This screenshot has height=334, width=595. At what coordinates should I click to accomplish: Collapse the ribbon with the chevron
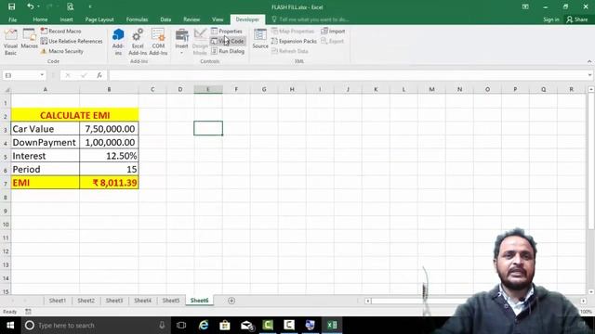(589, 61)
